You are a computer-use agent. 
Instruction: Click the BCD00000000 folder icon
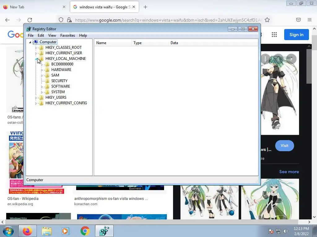[x=47, y=64]
